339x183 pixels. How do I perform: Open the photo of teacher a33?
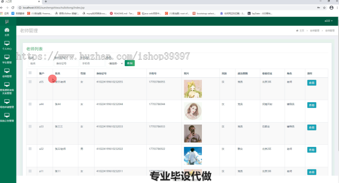[x=193, y=133]
